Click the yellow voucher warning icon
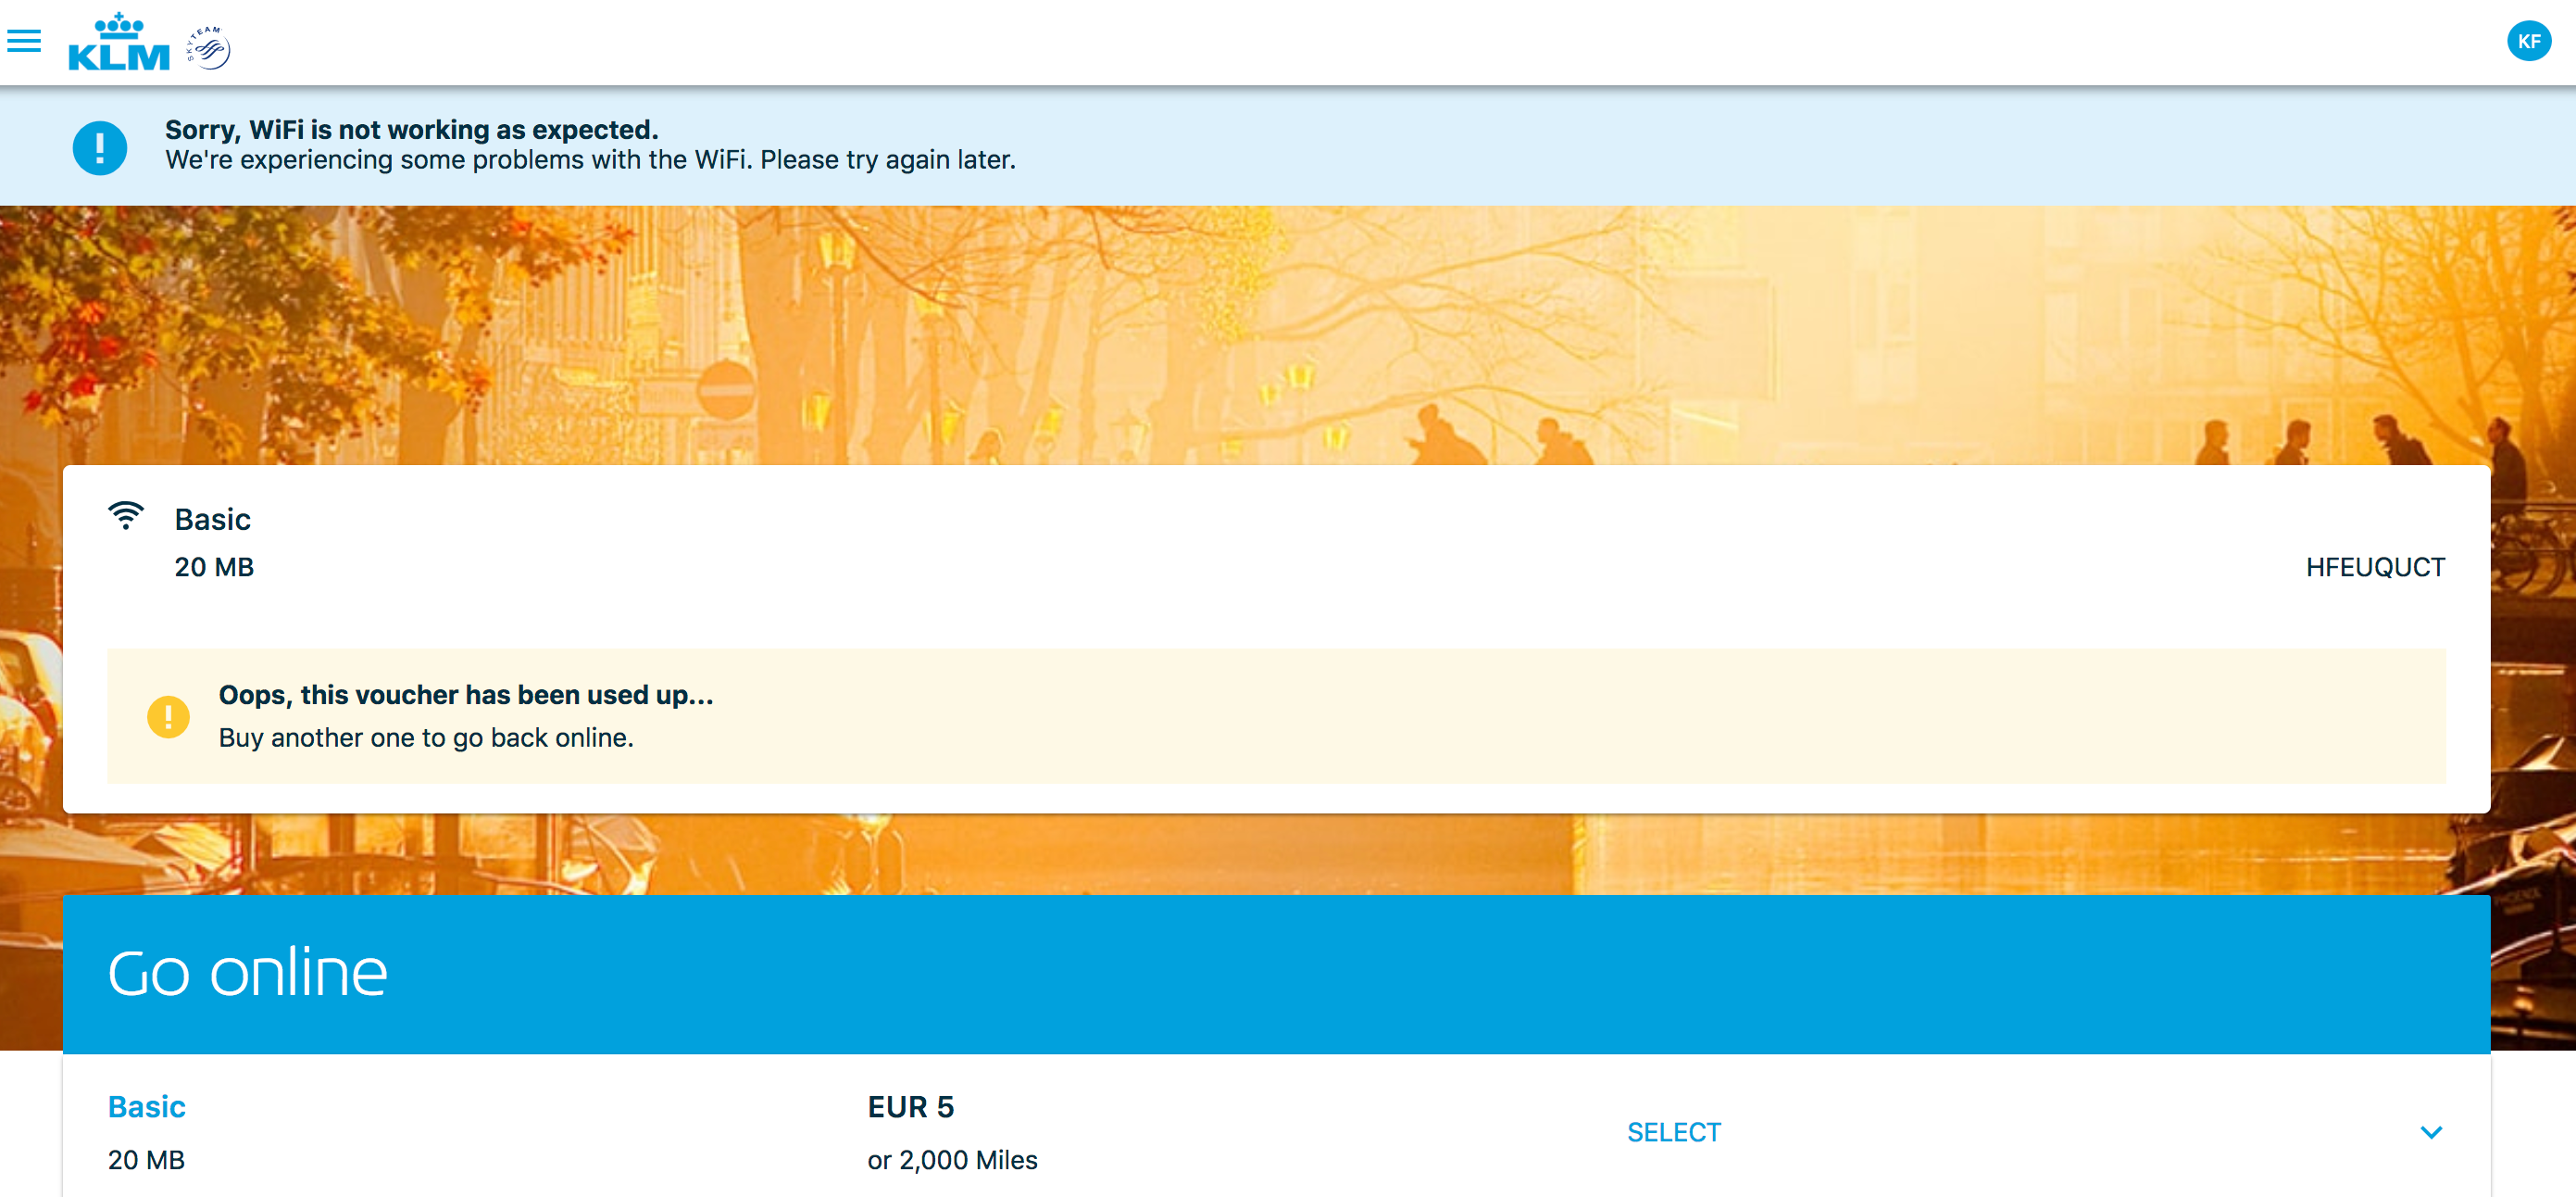 168,716
